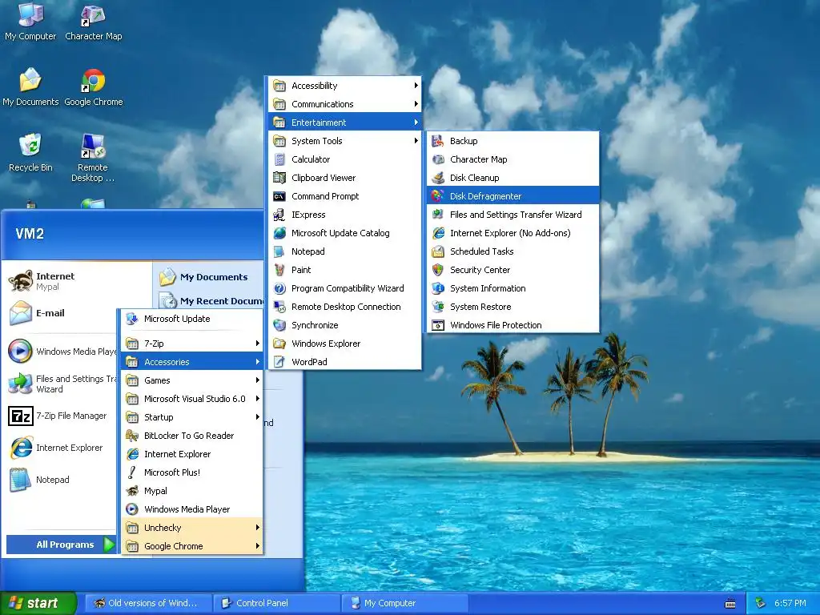820x615 pixels.
Task: Click the taskbar clock showing 6:57 PM
Action: click(790, 603)
